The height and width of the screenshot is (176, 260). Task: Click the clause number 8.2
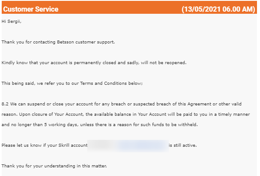click(x=5, y=104)
